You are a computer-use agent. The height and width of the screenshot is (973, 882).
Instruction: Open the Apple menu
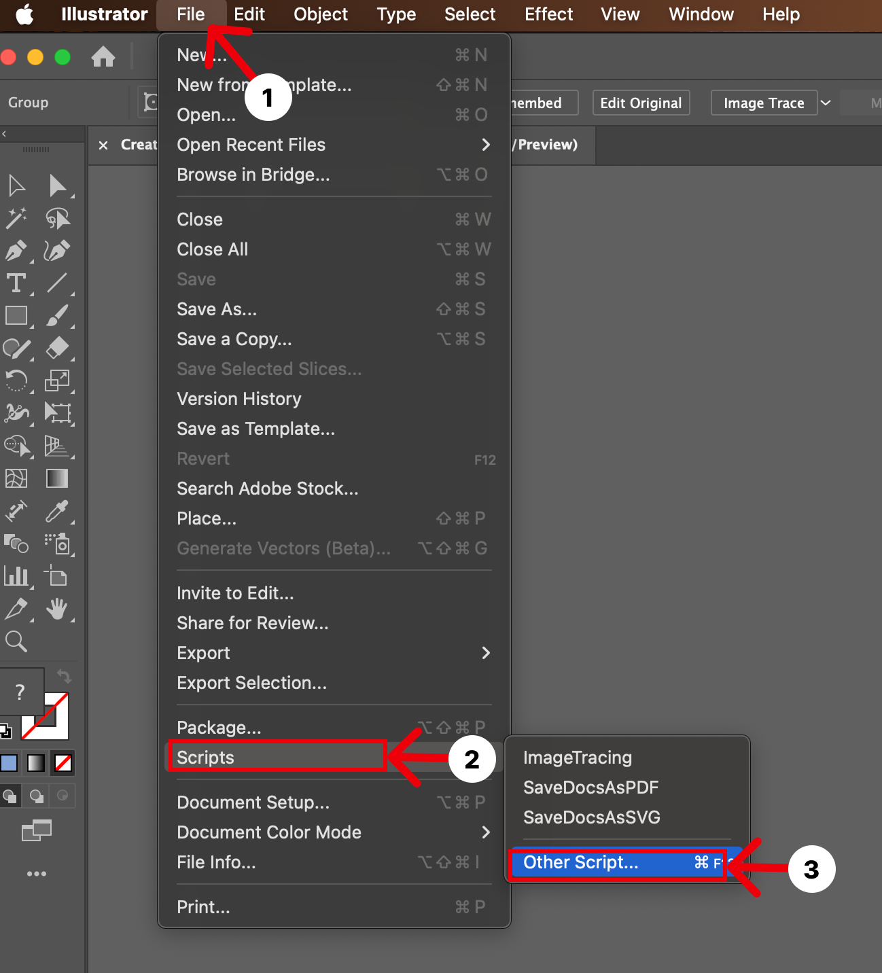(24, 14)
